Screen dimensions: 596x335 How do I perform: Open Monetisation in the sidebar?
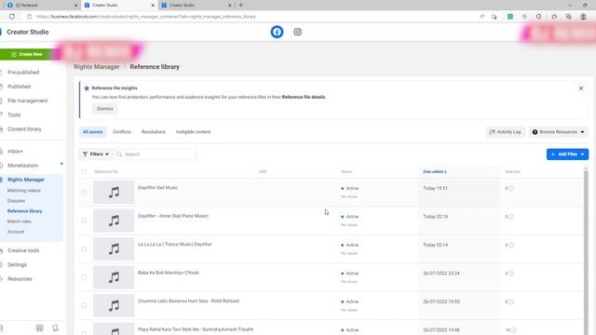(22, 166)
